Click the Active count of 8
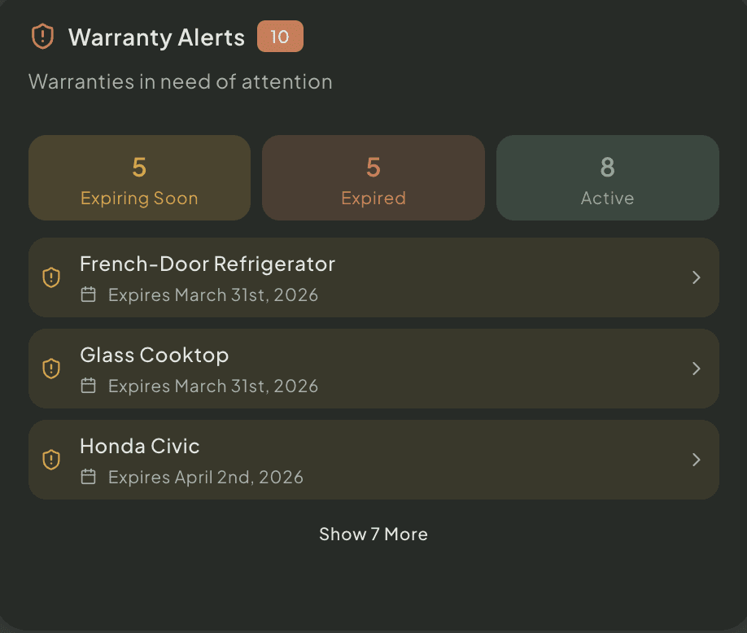Image resolution: width=747 pixels, height=633 pixels. tap(607, 166)
